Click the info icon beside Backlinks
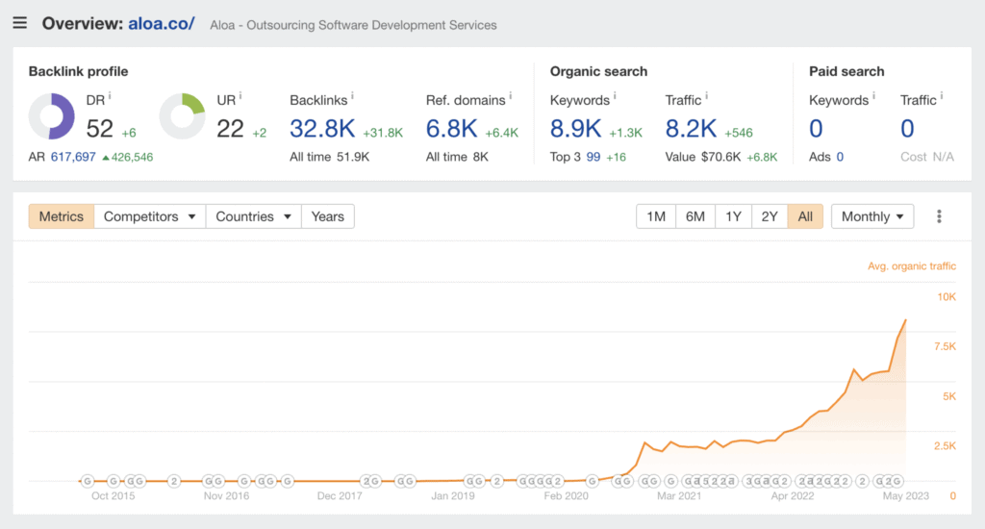Image resolution: width=985 pixels, height=529 pixels. point(352,96)
